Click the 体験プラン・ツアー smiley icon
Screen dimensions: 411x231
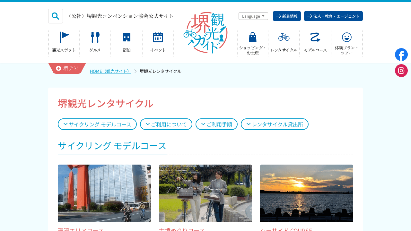point(346,37)
